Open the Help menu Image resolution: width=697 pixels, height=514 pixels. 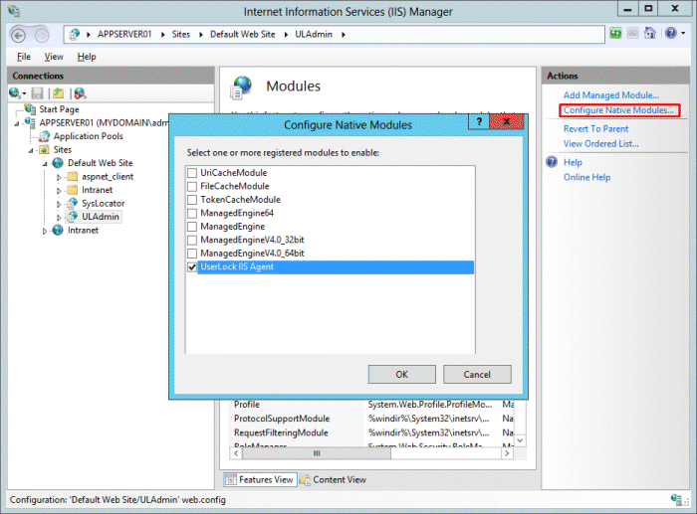coord(87,57)
